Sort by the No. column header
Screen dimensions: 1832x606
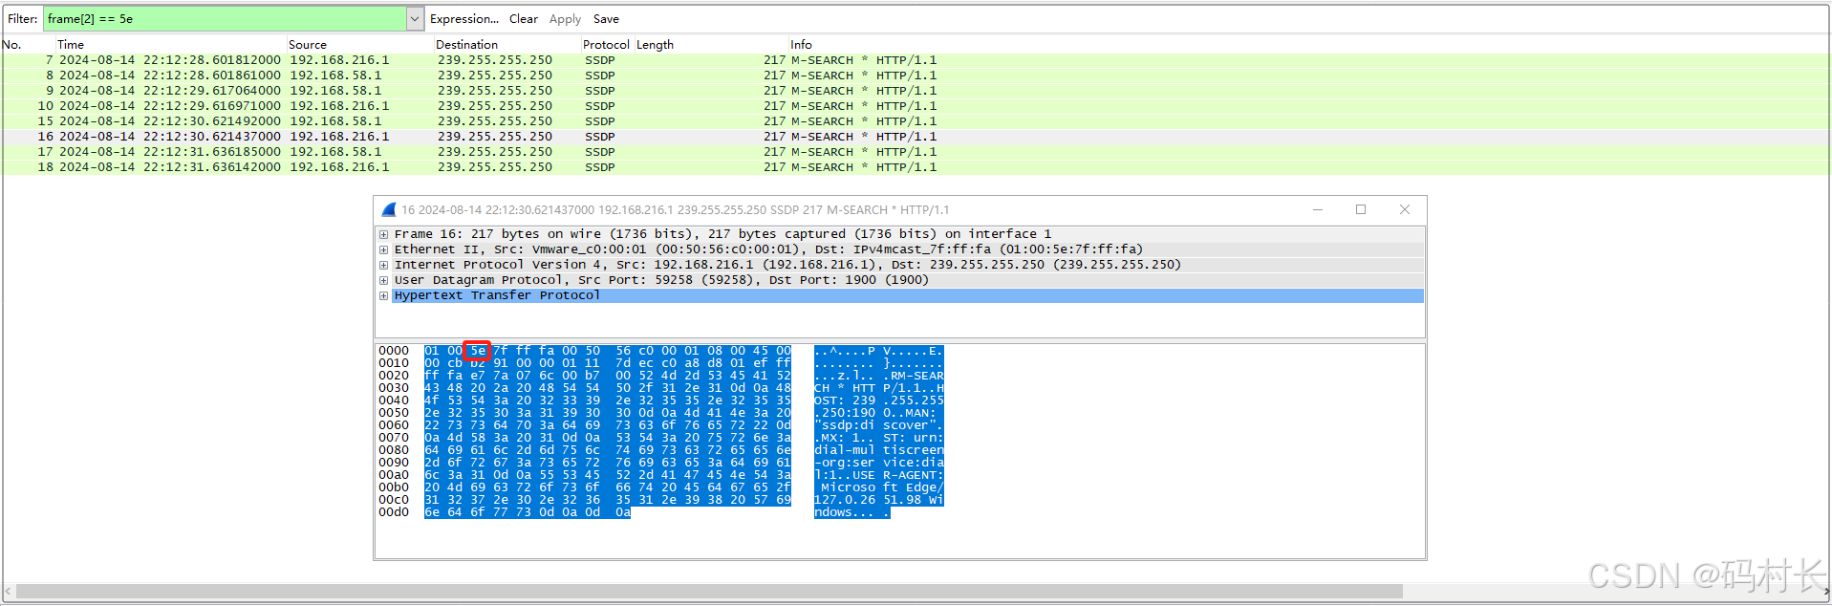(12, 44)
